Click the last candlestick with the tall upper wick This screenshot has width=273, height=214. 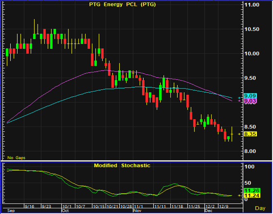[x=232, y=134]
